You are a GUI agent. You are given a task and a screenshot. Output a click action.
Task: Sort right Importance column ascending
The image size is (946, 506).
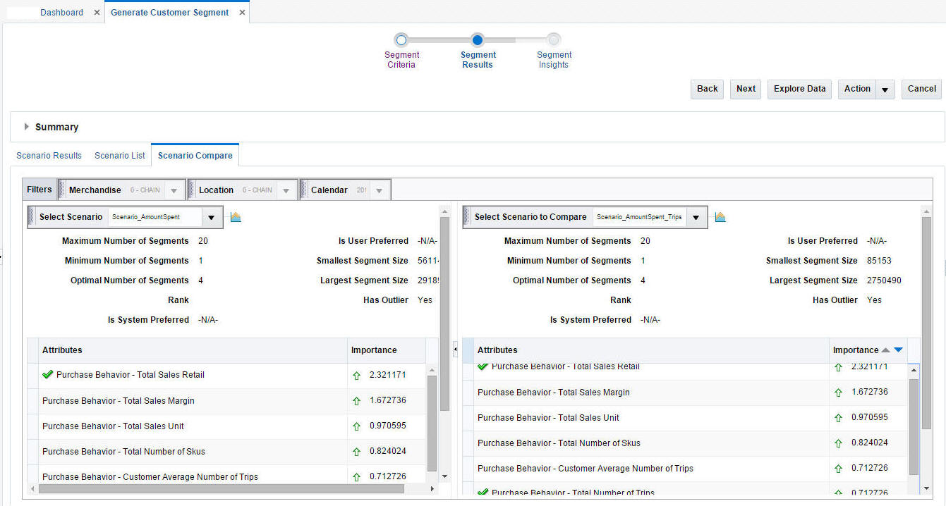(885, 350)
